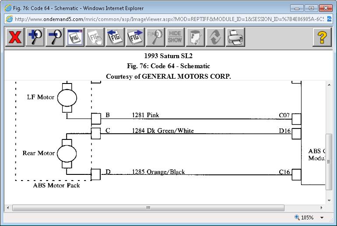Go to the next figure
This screenshot has height=226, width=337.
click(135, 37)
